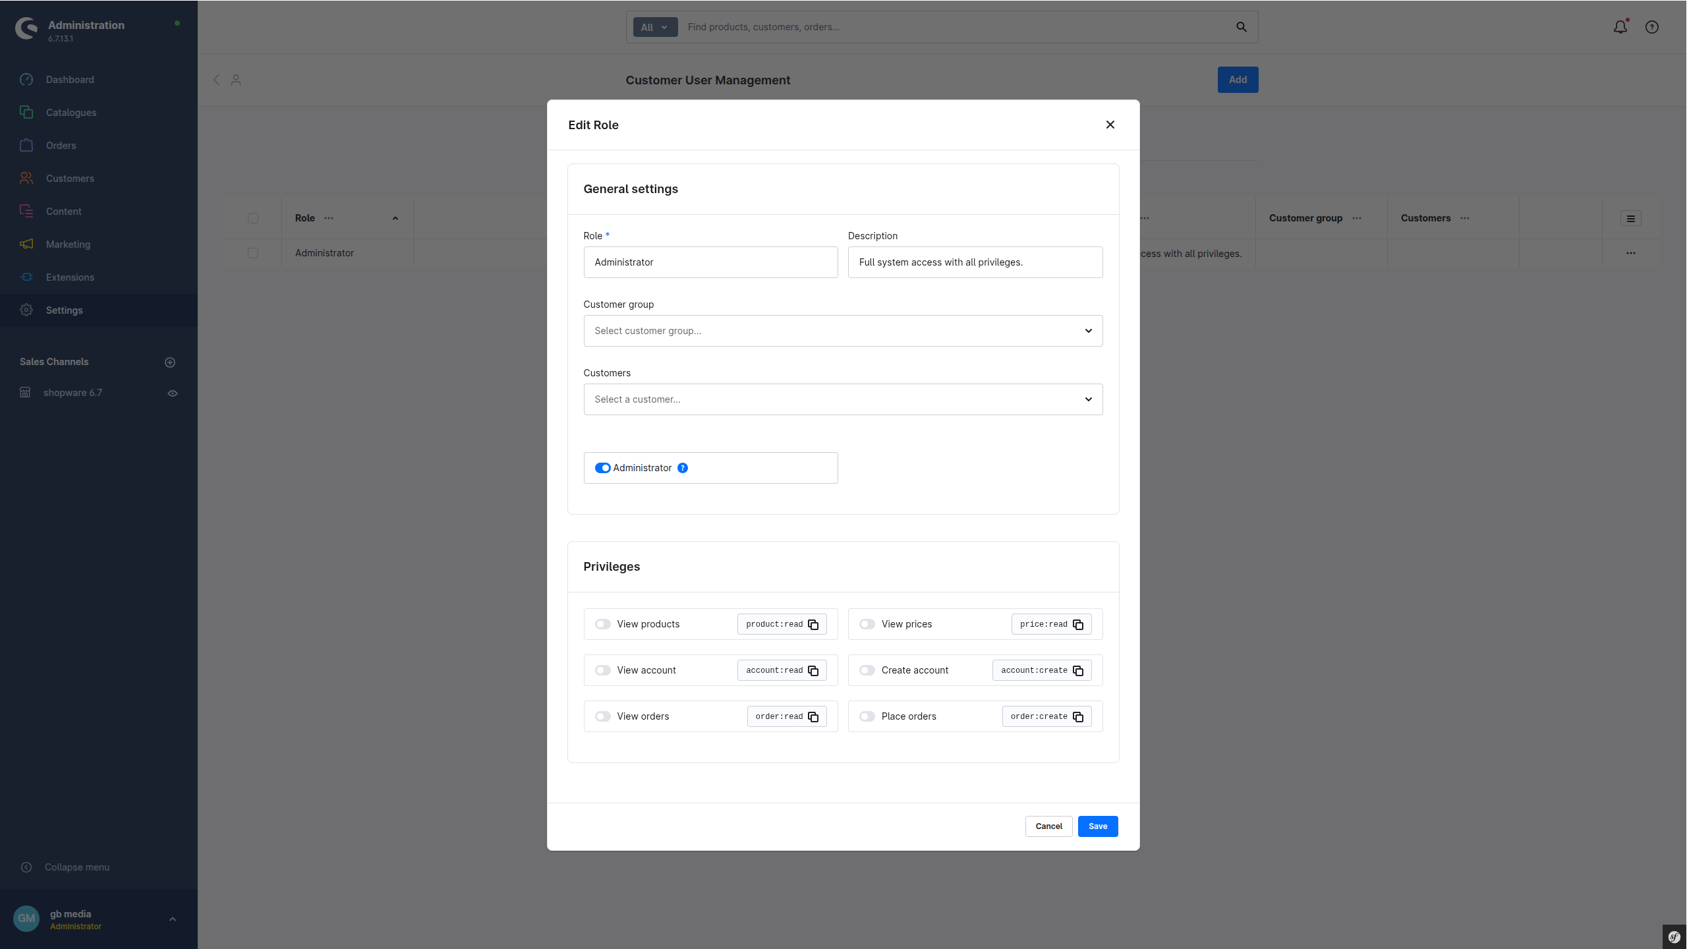
Task: Open the help question mark icon
Action: [1652, 27]
